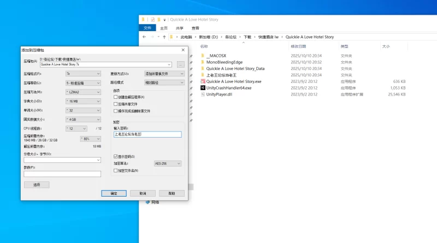Click the 参数 input field
Screen dimensions: 437x243
(62, 174)
